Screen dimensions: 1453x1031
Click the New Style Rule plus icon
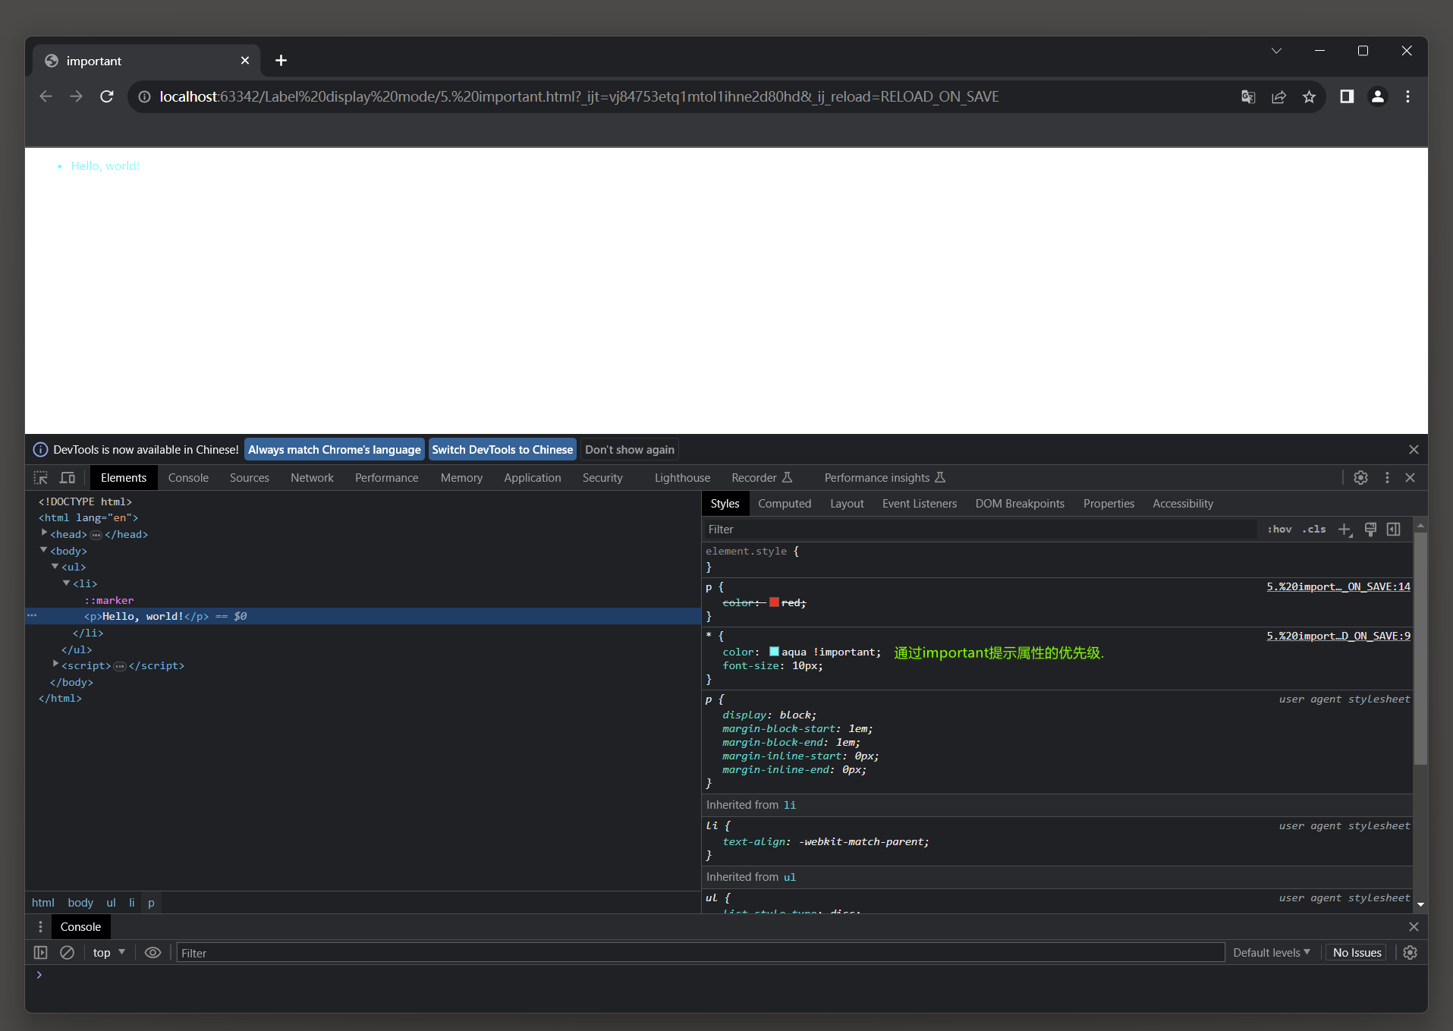[x=1344, y=530]
